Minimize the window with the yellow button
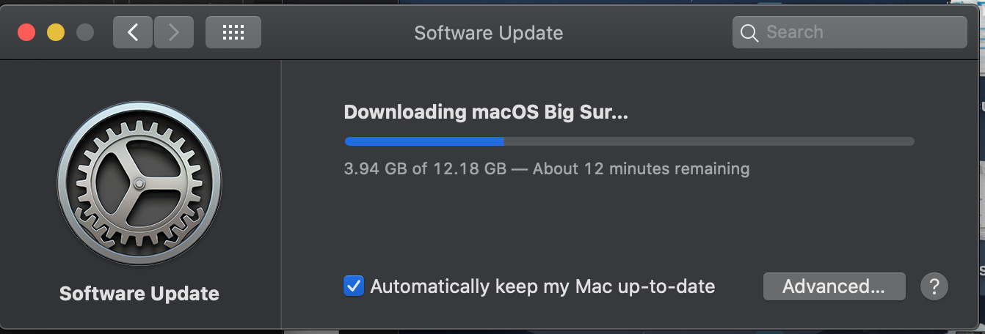 pyautogui.click(x=56, y=32)
